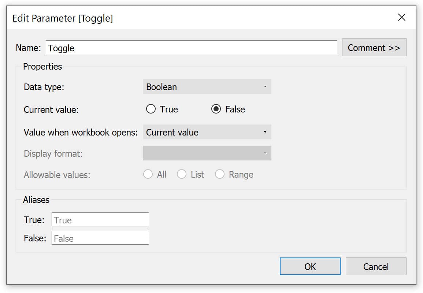Select the List allowable values radio
423x293 pixels.
click(182, 174)
